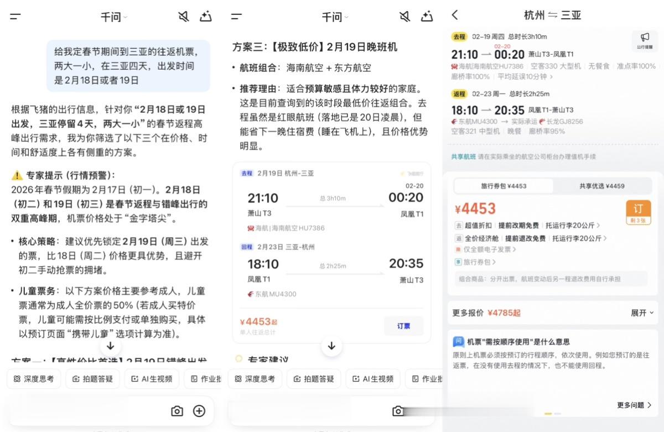Switch to 共享优选 ¥4459 tab
Image resolution: width=664 pixels, height=432 pixels.
pyautogui.click(x=602, y=186)
